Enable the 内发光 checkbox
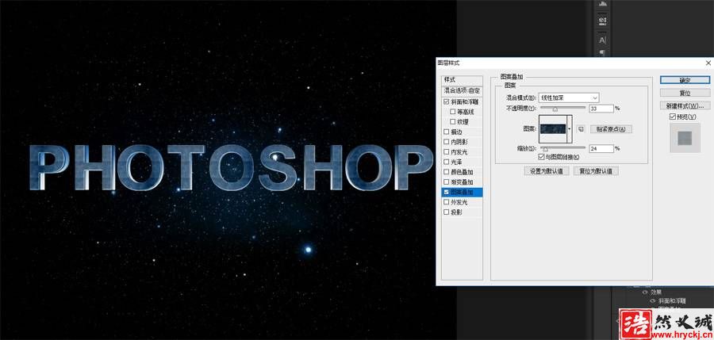This screenshot has width=714, height=340. pyautogui.click(x=446, y=151)
